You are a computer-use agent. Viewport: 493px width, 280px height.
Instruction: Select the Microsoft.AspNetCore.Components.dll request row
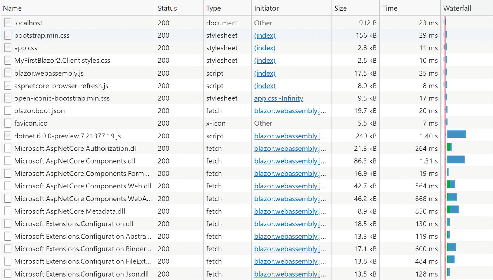75,161
